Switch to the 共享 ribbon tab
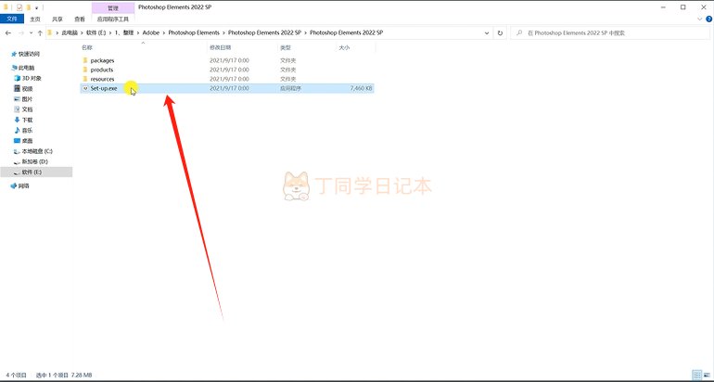714x382 pixels. click(57, 19)
